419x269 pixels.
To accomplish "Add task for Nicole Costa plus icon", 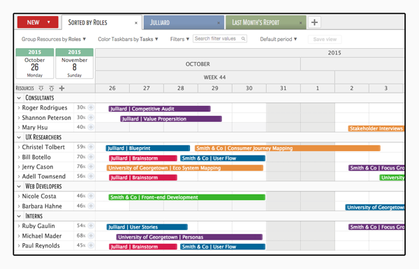I will click(91, 196).
